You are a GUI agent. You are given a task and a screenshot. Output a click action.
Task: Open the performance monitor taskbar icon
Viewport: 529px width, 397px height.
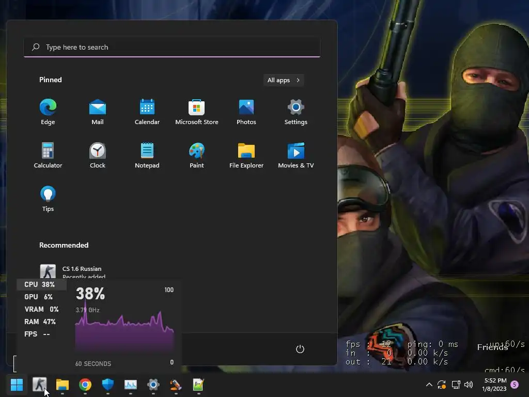click(x=131, y=385)
